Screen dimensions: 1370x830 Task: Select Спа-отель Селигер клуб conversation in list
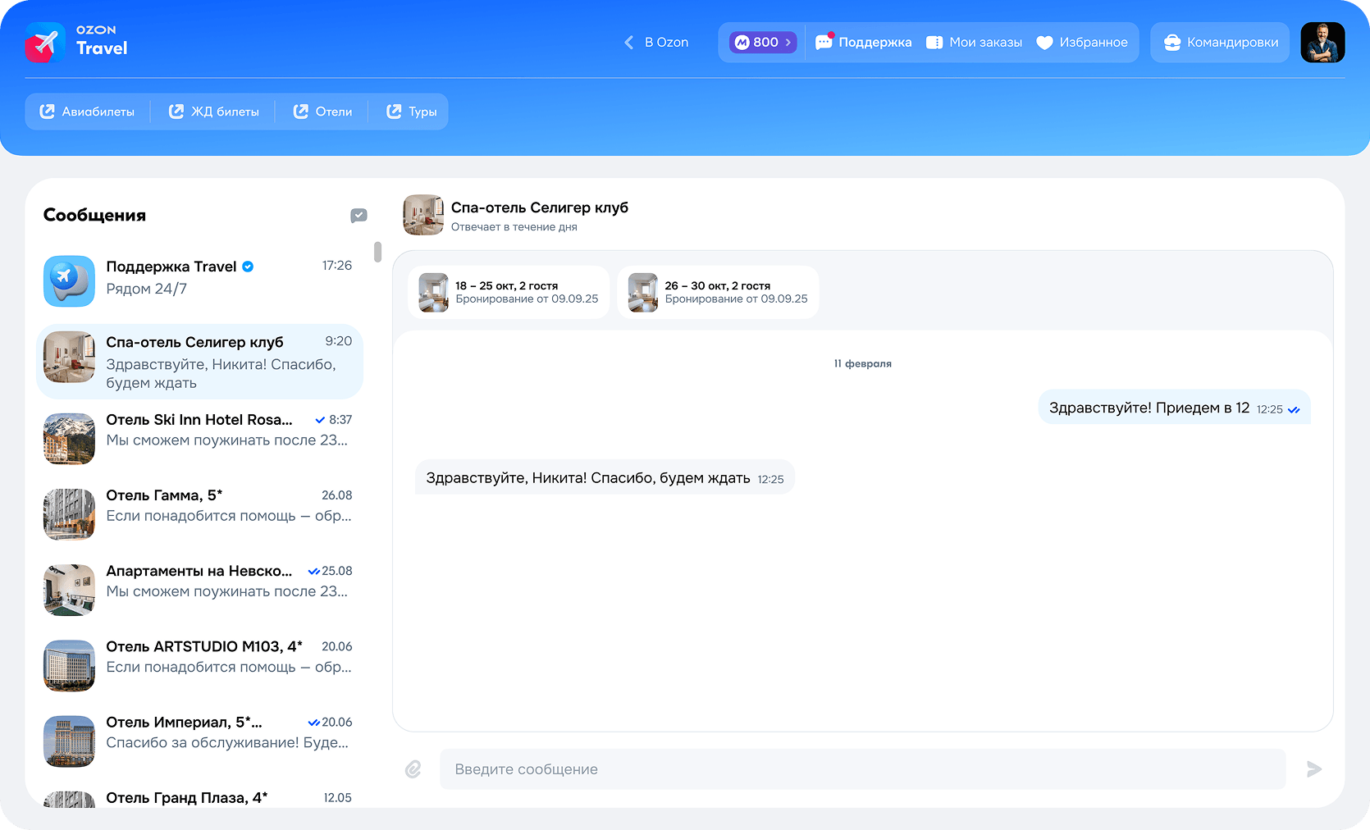[199, 362]
